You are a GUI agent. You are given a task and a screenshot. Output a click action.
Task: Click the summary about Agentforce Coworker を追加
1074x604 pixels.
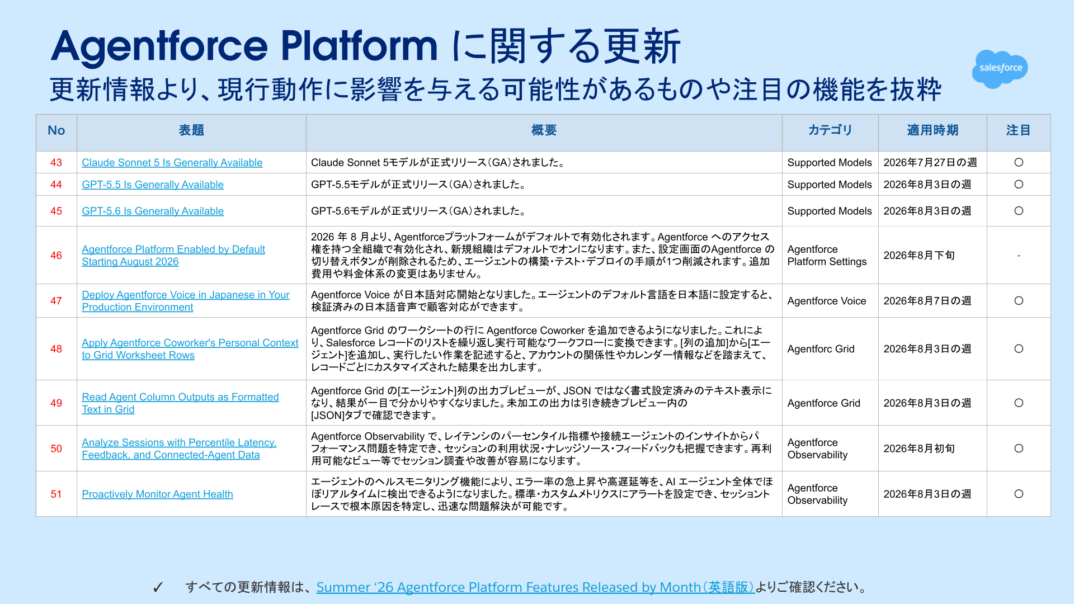[x=541, y=349]
